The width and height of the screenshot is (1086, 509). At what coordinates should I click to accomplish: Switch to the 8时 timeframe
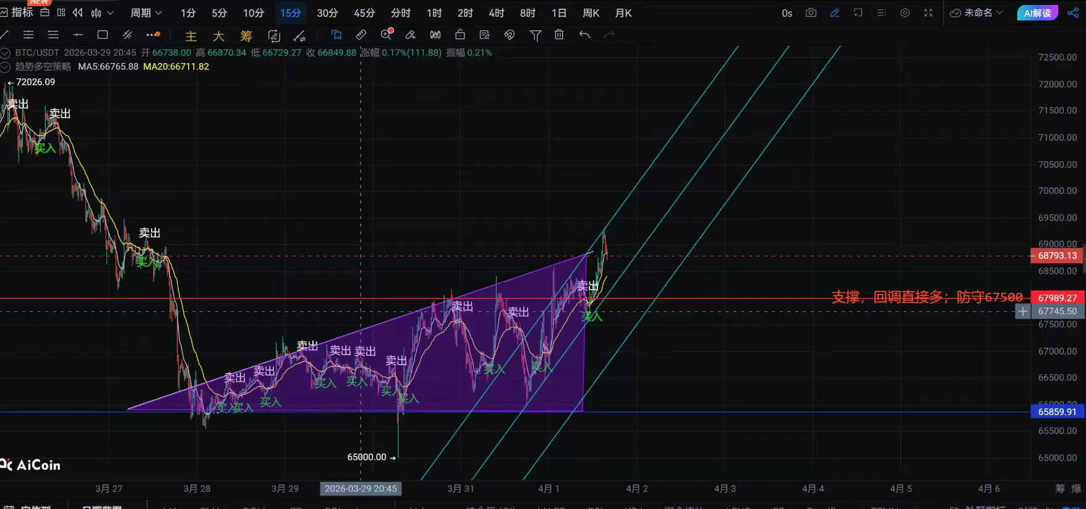528,13
